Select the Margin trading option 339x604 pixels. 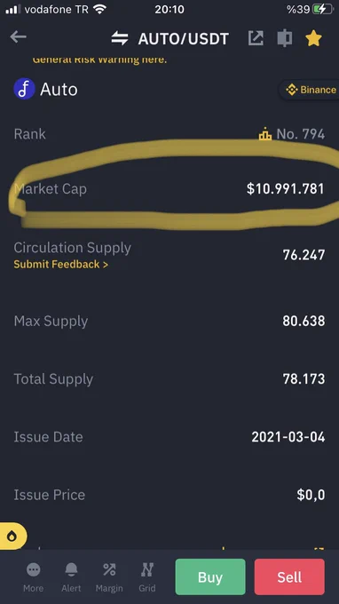point(109,577)
